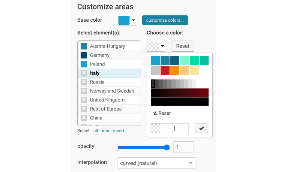Pick the red swatch in the palette

coord(165,70)
